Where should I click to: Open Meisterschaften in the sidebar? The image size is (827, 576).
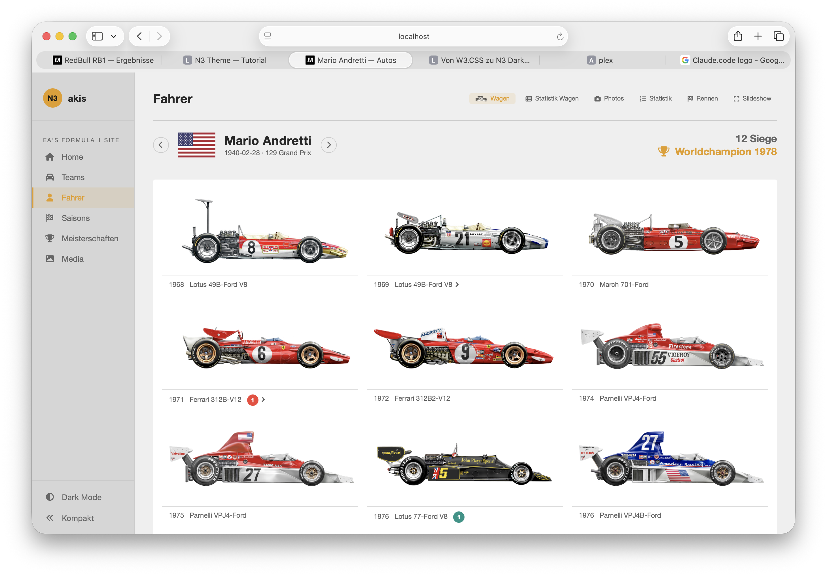pos(83,238)
